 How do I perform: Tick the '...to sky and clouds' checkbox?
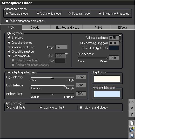(81, 108)
